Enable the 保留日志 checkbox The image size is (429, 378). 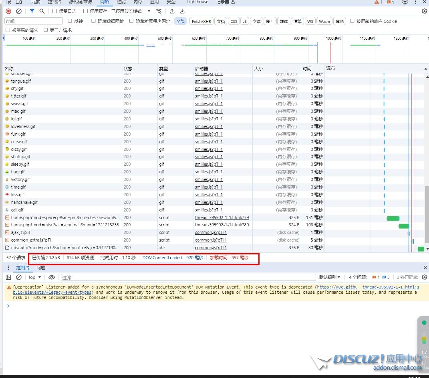click(55, 11)
